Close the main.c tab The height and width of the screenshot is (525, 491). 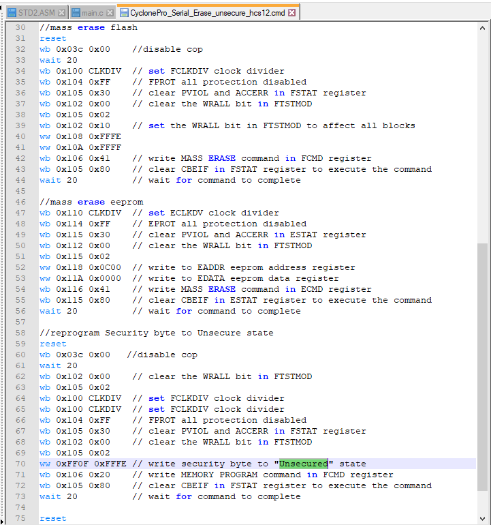[110, 13]
